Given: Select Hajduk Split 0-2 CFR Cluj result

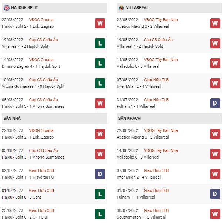Looking at the screenshot, I should tap(25, 217).
